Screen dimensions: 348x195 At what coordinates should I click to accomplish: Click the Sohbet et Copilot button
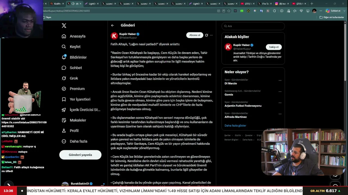click(333, 11)
